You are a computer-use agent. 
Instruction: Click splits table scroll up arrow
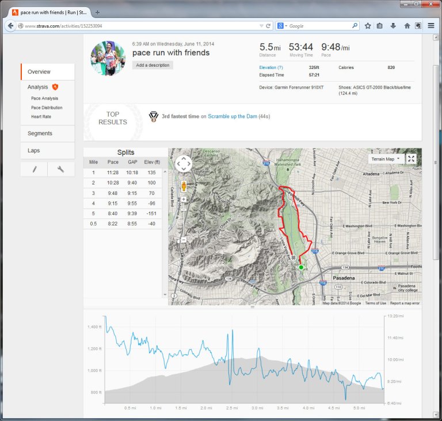pyautogui.click(x=165, y=171)
